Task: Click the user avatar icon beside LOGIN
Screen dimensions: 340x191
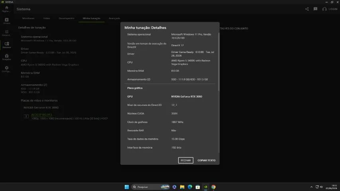Action: 324,9
